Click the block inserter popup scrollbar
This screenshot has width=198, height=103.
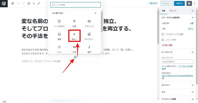pos(102,22)
